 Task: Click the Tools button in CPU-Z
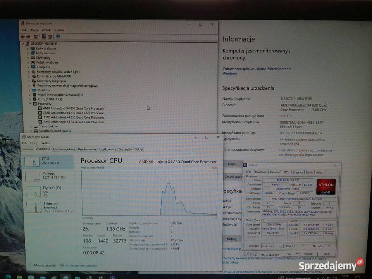coord(288,254)
